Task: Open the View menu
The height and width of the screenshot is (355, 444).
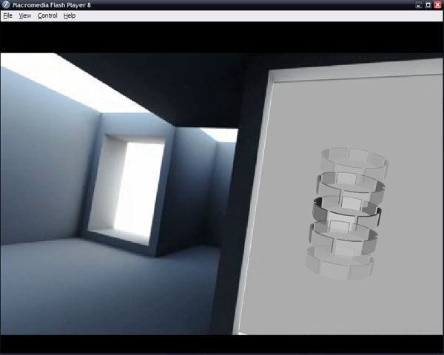Action: (x=25, y=16)
